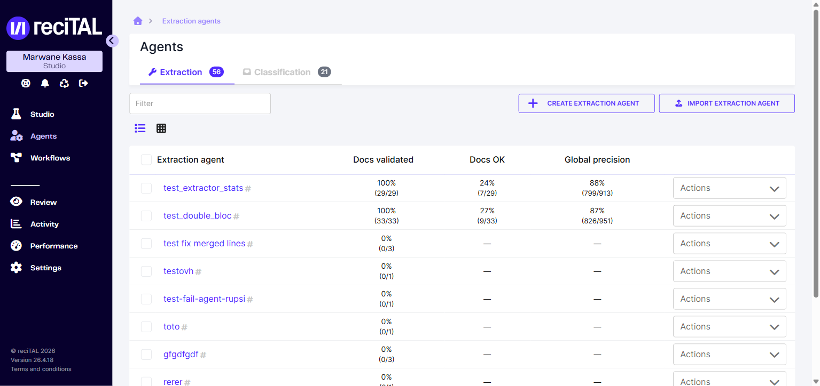This screenshot has height=386, width=820.
Task: Select the Extraction tab
Action: [186, 72]
